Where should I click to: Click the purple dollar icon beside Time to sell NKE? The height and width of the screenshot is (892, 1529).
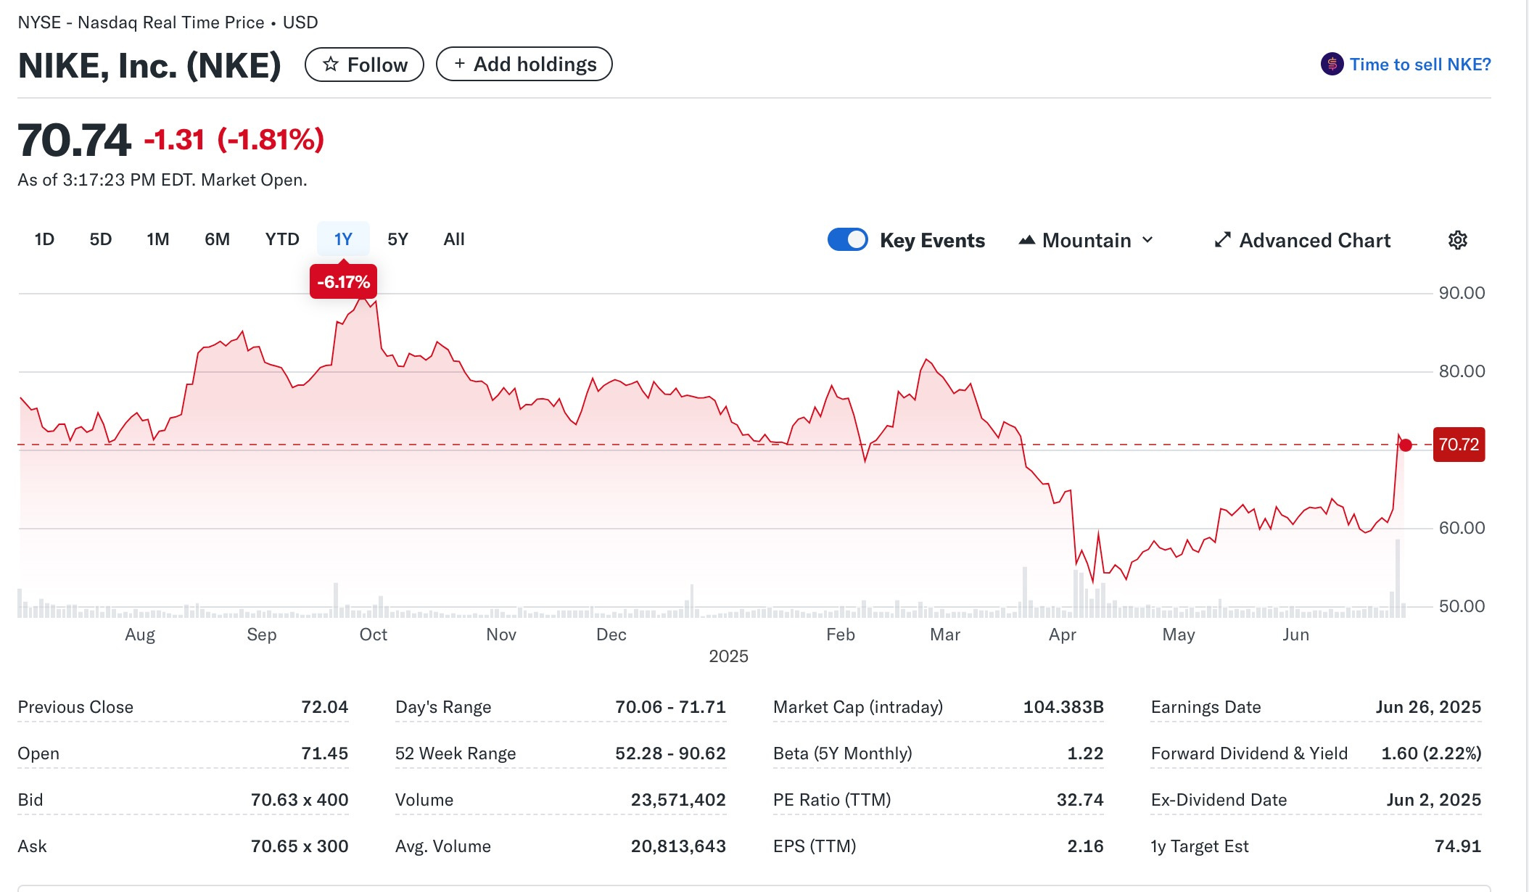[x=1332, y=65]
